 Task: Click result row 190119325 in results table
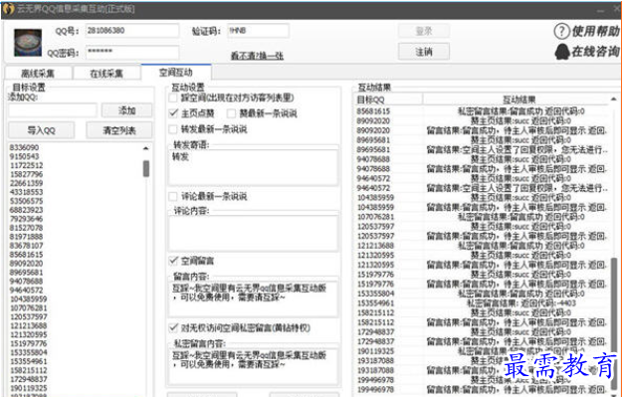pos(482,351)
